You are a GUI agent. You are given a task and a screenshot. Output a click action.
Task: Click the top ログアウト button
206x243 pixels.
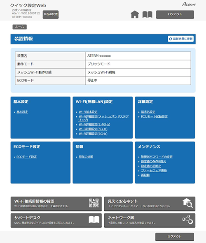175,14
